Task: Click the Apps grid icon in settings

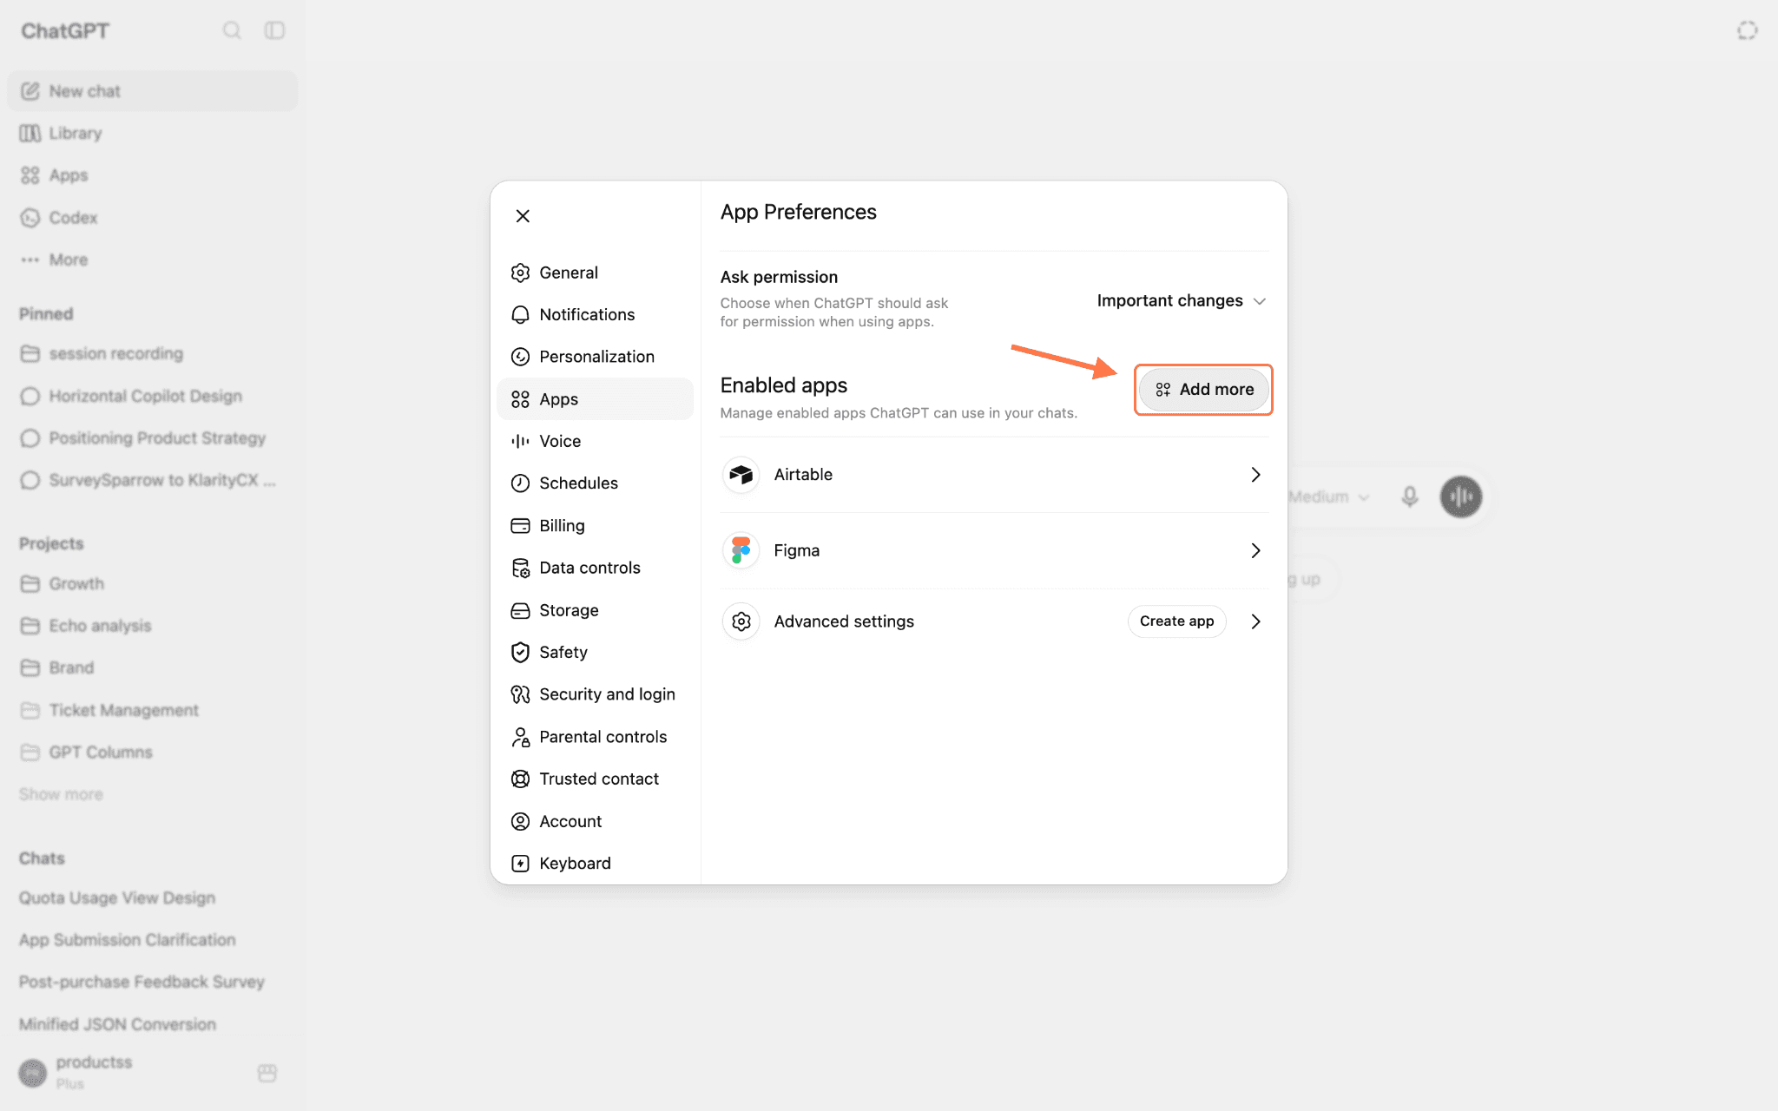Action: pos(520,399)
